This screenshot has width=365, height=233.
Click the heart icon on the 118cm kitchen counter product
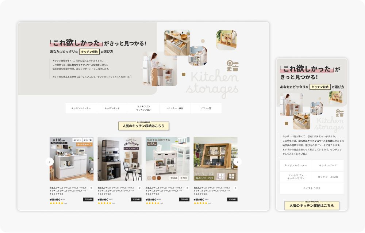tap(91, 188)
